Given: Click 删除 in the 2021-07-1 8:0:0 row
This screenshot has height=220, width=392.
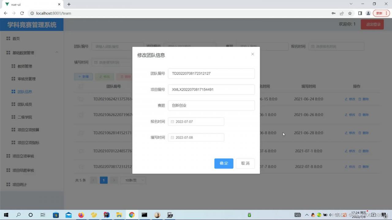Looking at the screenshot, I should pyautogui.click(x=364, y=151).
